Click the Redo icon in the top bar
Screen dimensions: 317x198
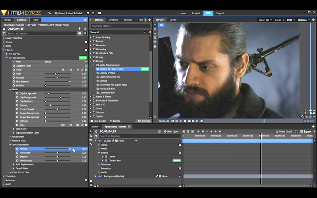(x=93, y=13)
